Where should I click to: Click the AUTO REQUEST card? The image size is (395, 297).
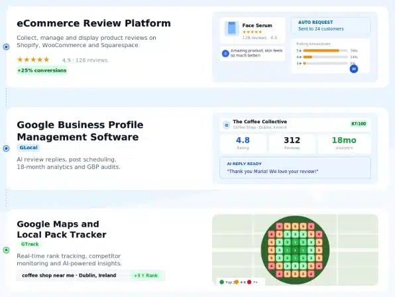331,25
